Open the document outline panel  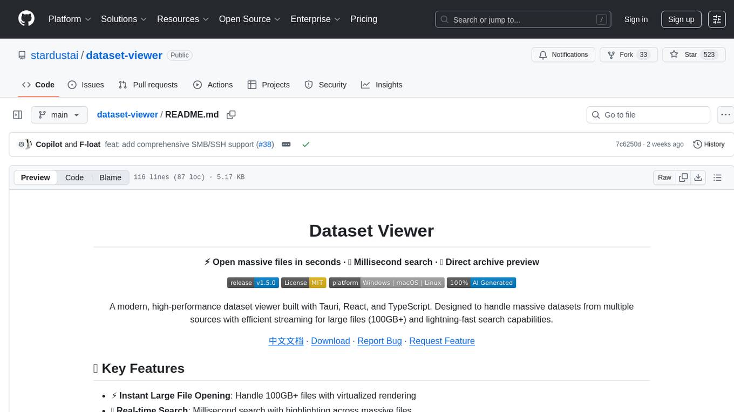tap(717, 177)
